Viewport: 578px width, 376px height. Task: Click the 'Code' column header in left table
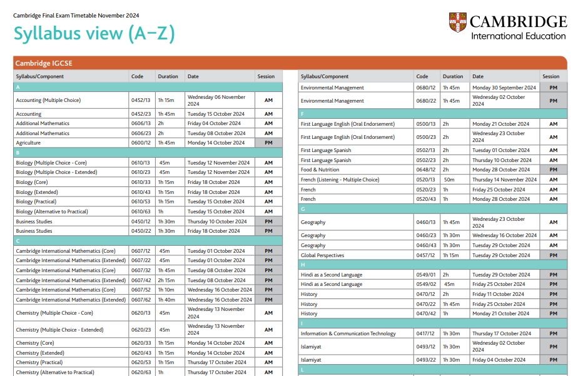(137, 77)
